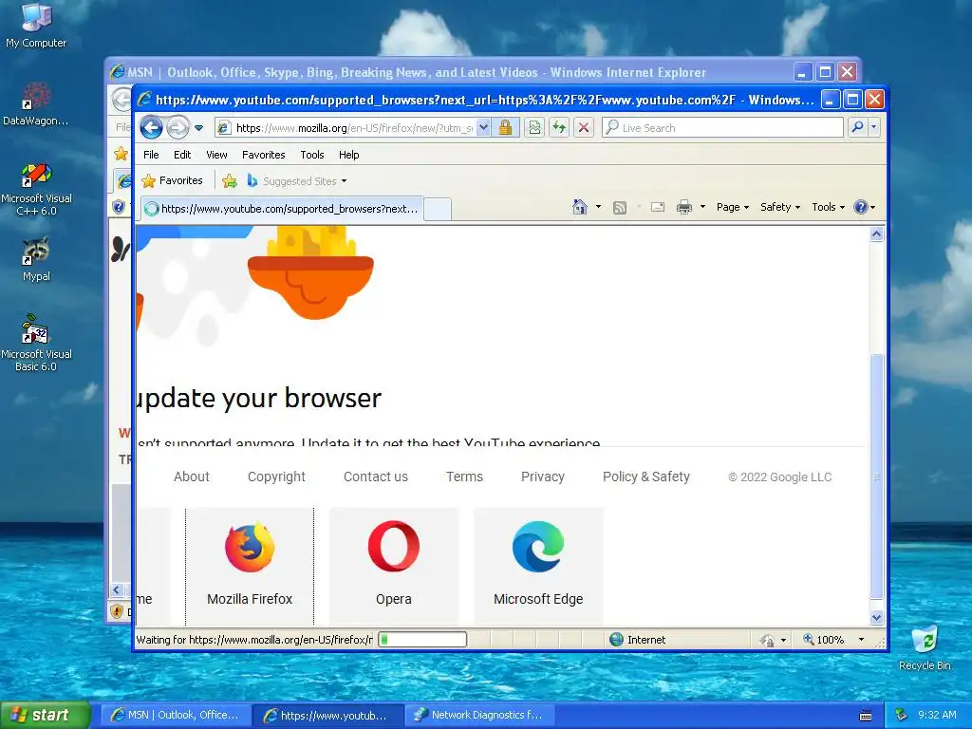Stop loading with the red X
The height and width of the screenshot is (729, 972).
584,128
